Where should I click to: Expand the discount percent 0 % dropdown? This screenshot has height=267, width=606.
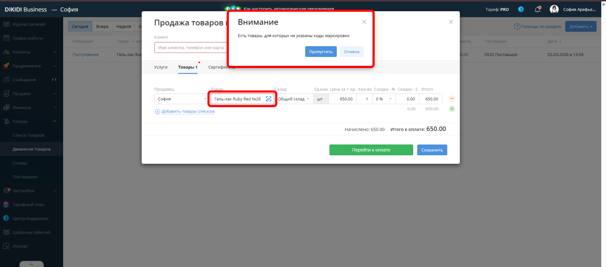[384, 99]
